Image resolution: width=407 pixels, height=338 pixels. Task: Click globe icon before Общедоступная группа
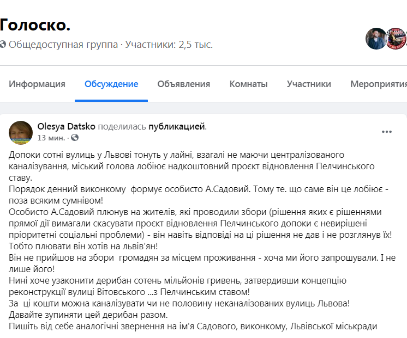coord(3,45)
